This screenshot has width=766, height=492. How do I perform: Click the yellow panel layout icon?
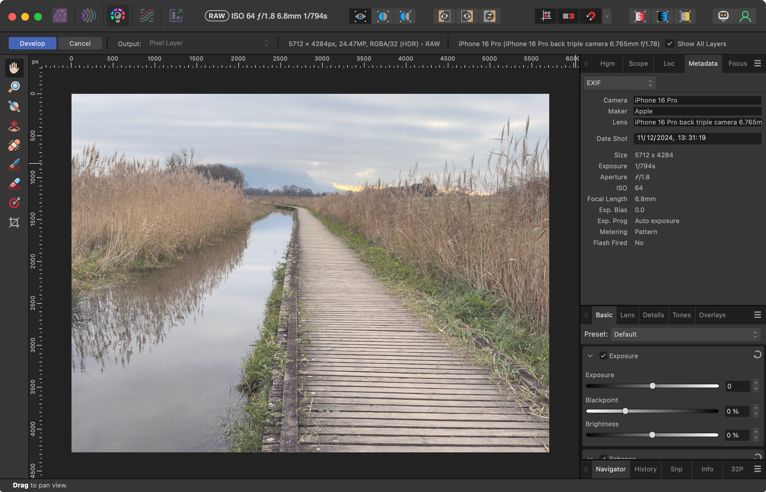point(685,16)
